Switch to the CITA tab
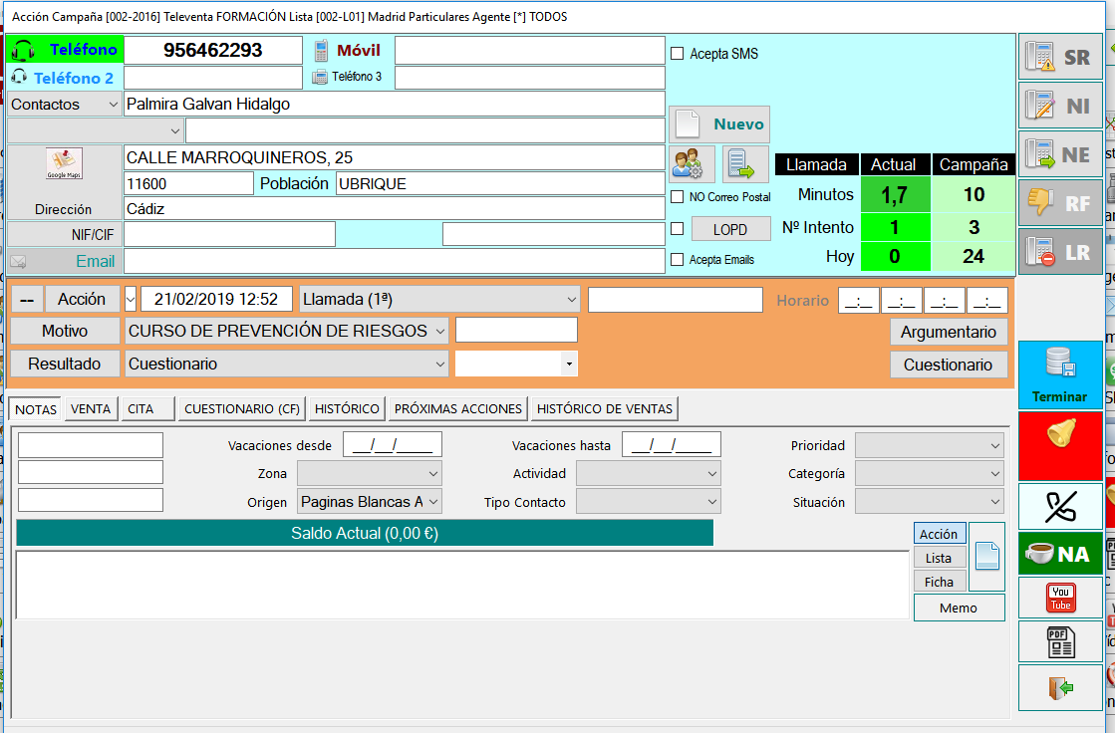The width and height of the screenshot is (1115, 733). (x=147, y=408)
